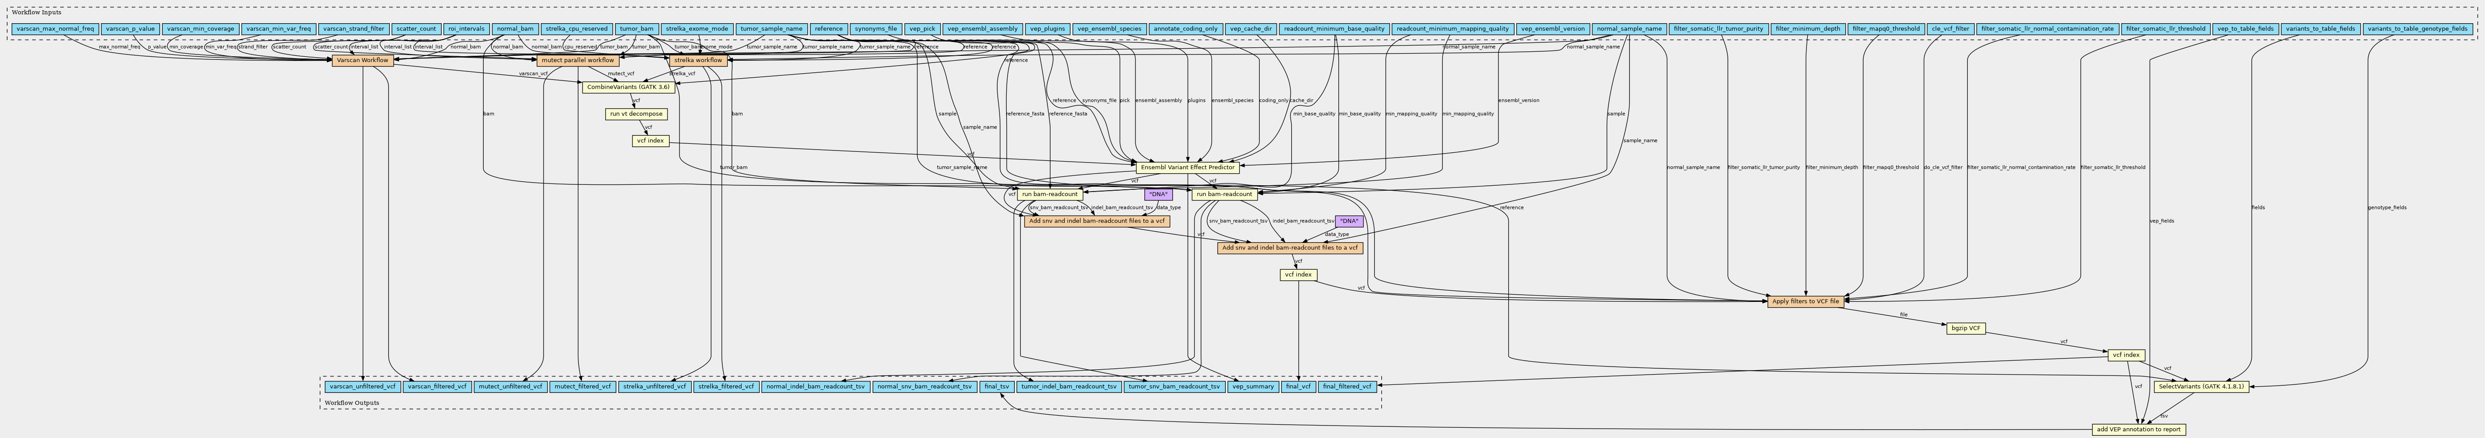Click the vep_ensembl_assembly input box
The width and height of the screenshot is (2485, 438).
point(982,29)
